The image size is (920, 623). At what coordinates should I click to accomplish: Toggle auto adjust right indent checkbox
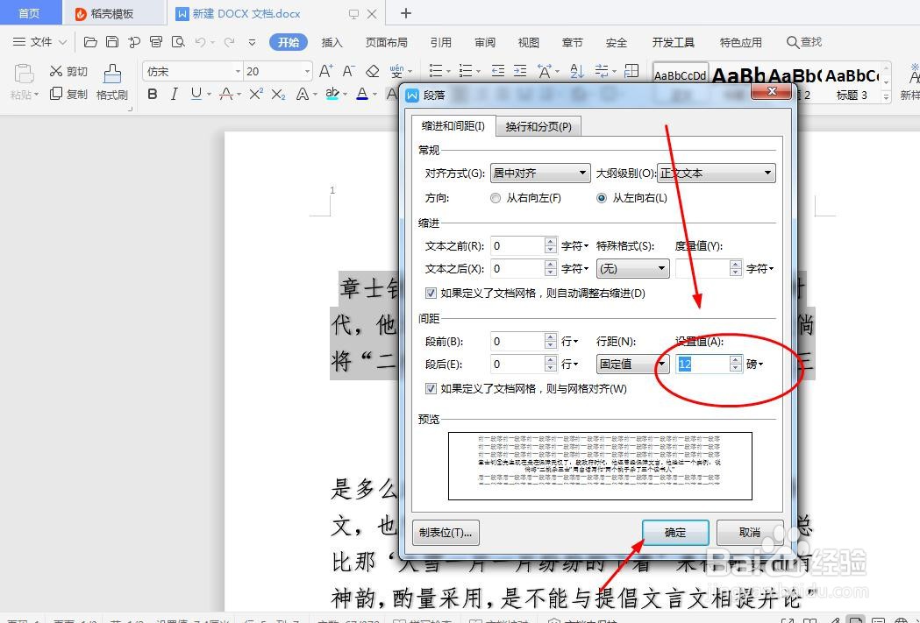coord(431,293)
